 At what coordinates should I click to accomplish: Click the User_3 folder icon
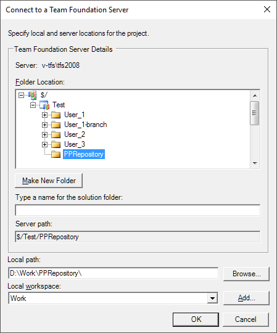[x=56, y=144]
